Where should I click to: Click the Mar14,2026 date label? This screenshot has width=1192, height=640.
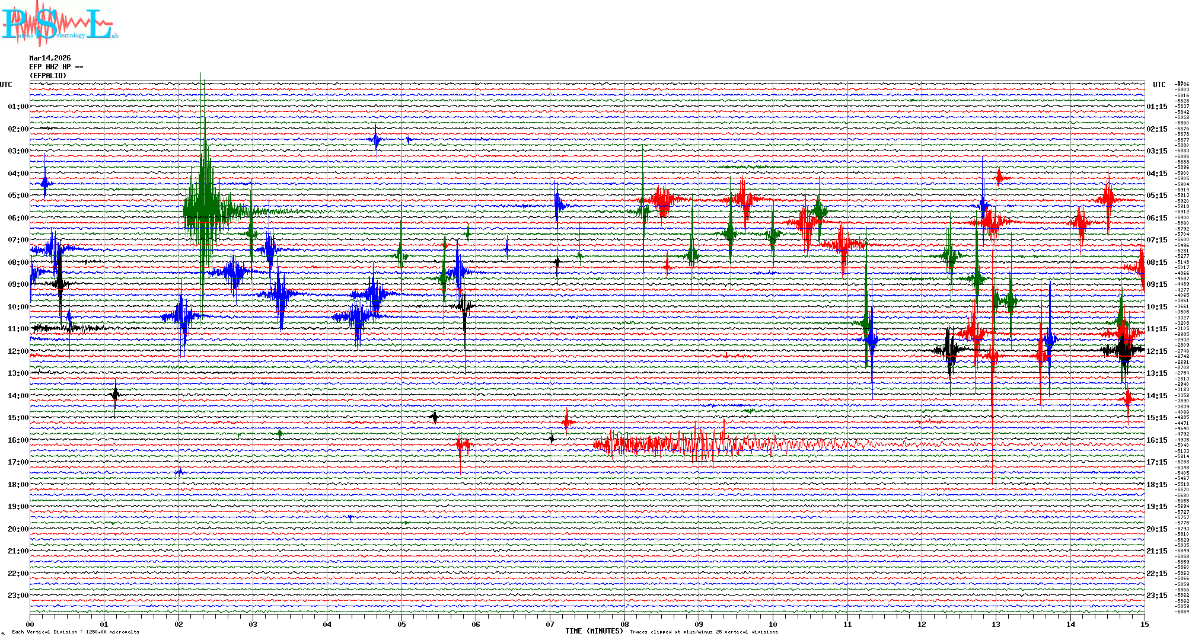click(50, 58)
